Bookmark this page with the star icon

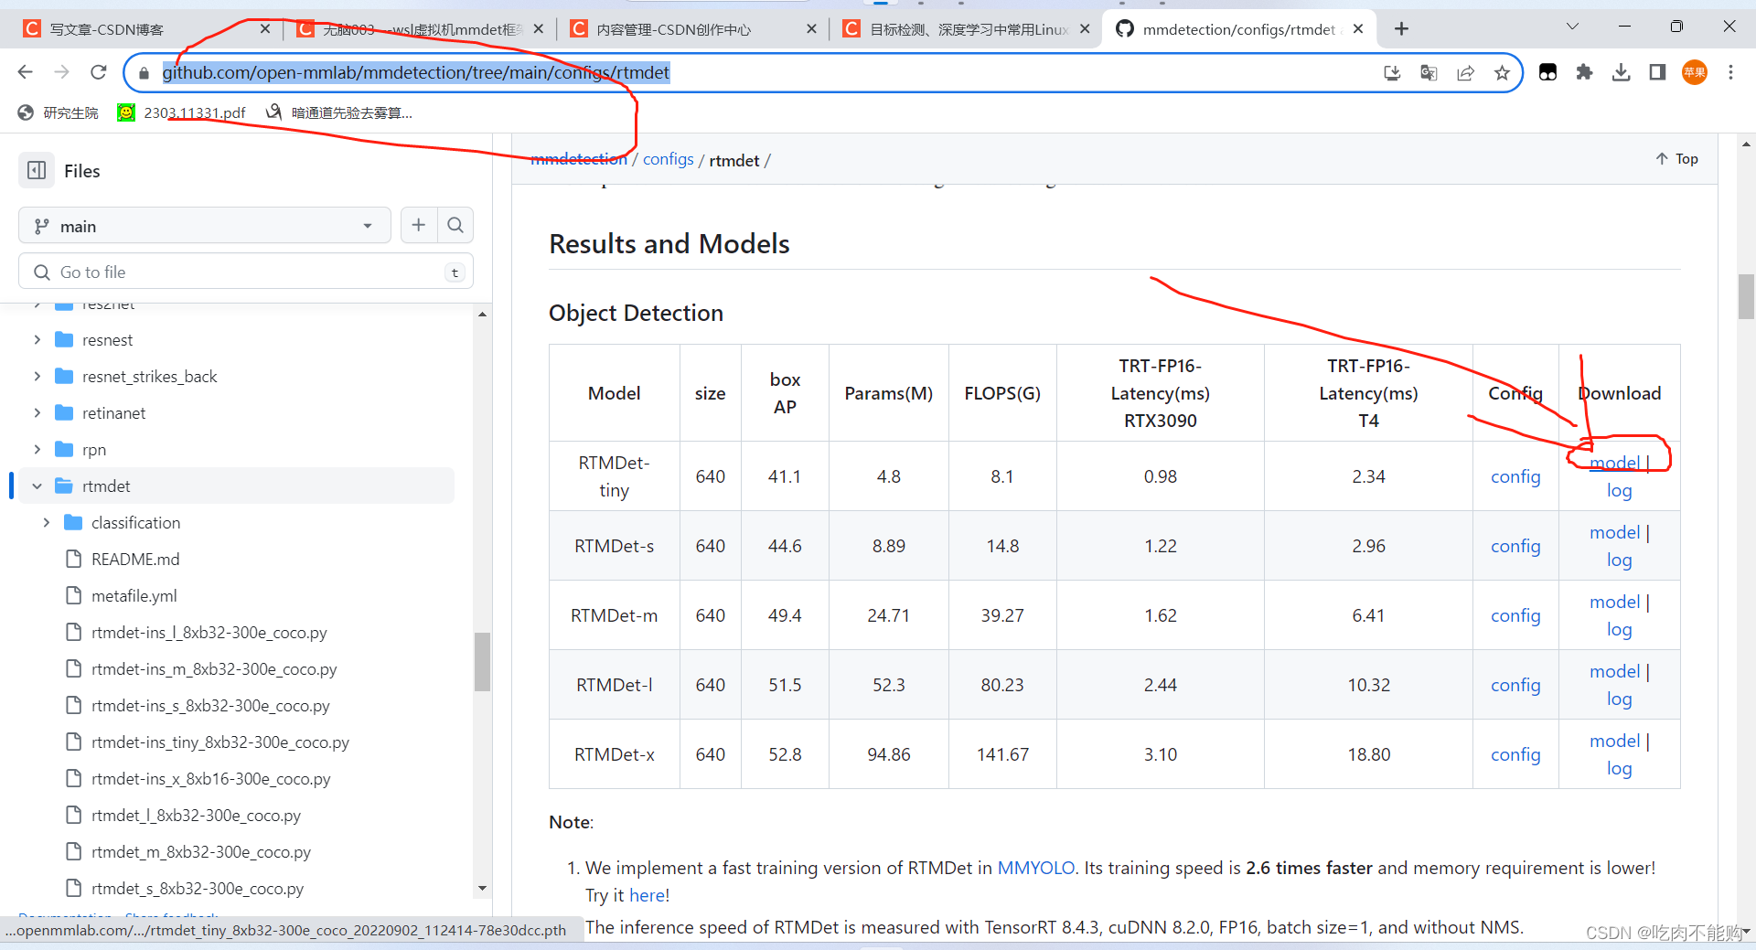click(1502, 73)
